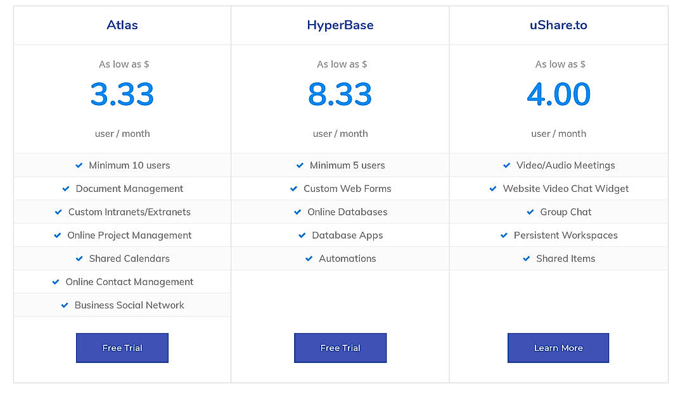Click the checkmark beside Group Chat
This screenshot has width=678, height=394.
pyautogui.click(x=530, y=212)
